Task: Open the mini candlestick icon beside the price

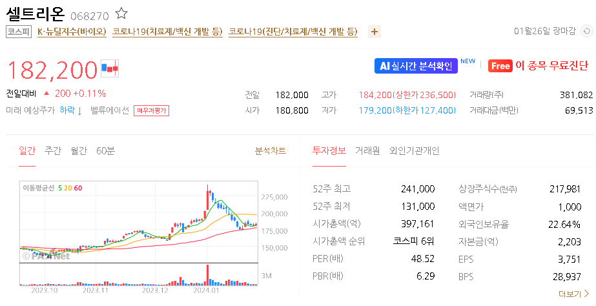Action: [110, 68]
